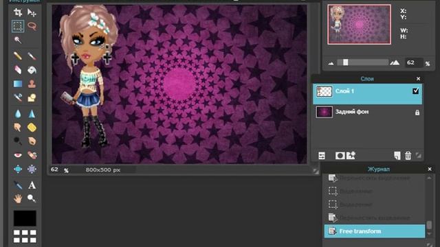Select the yellow Sponge tool
The height and width of the screenshot is (247, 440).
(x=32, y=128)
